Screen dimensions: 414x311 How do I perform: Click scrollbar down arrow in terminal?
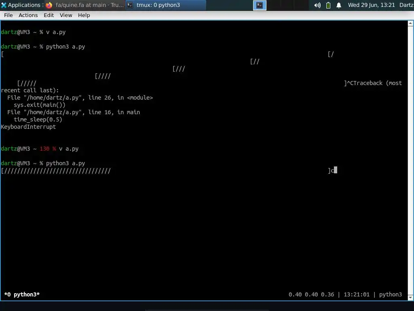411,298
